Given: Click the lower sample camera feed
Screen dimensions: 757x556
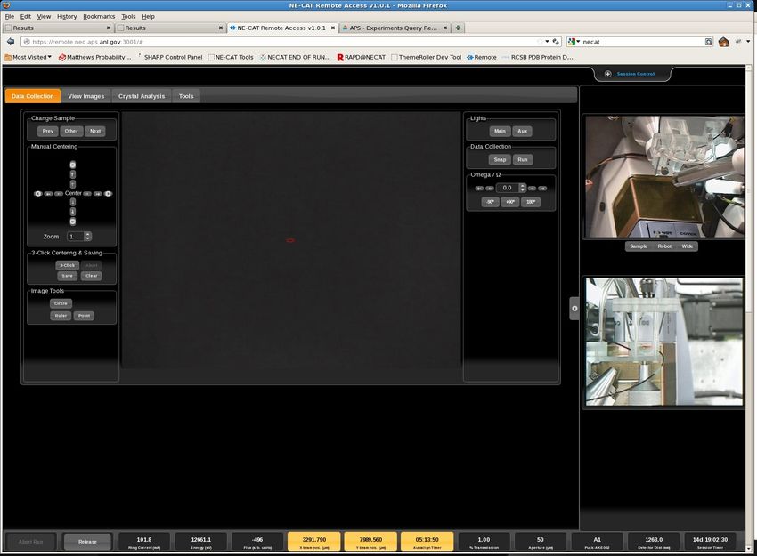Looking at the screenshot, I should coord(664,342).
